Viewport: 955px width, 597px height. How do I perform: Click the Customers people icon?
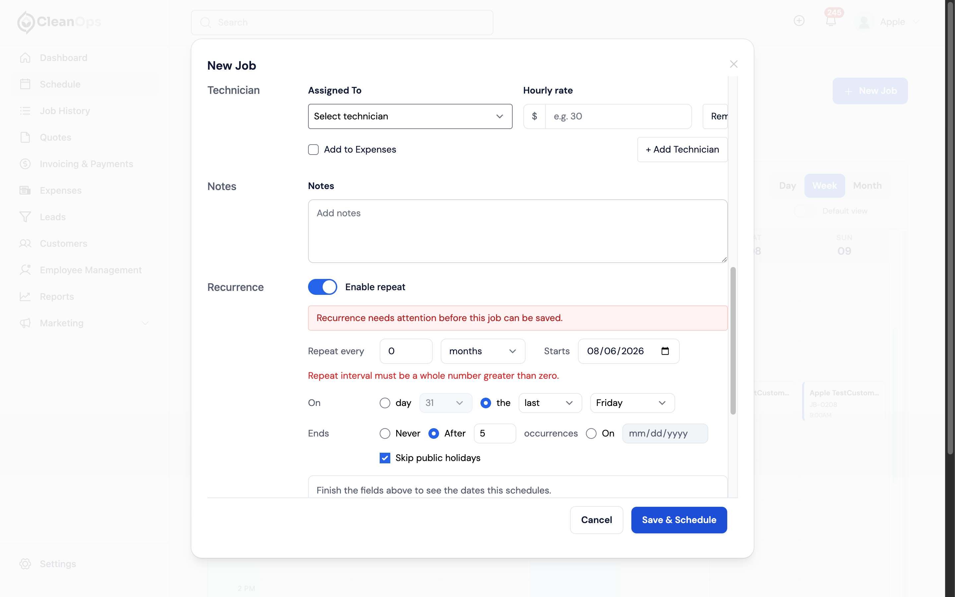tap(25, 243)
